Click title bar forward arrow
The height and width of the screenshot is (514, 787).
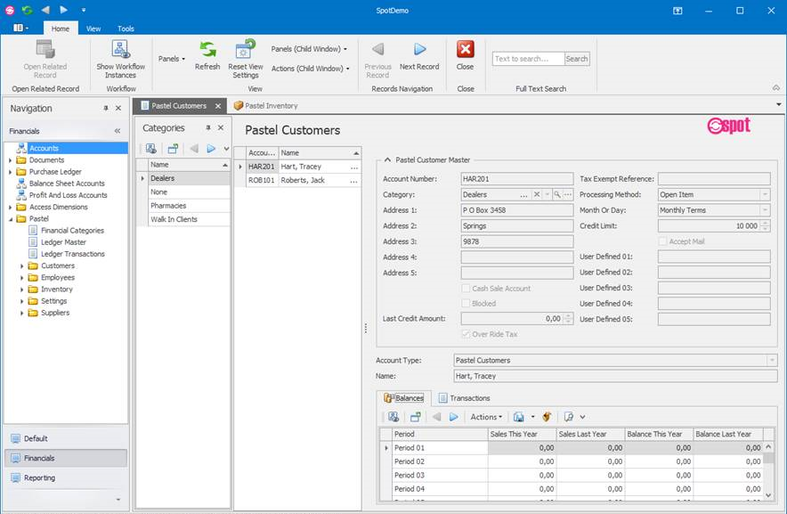(63, 10)
